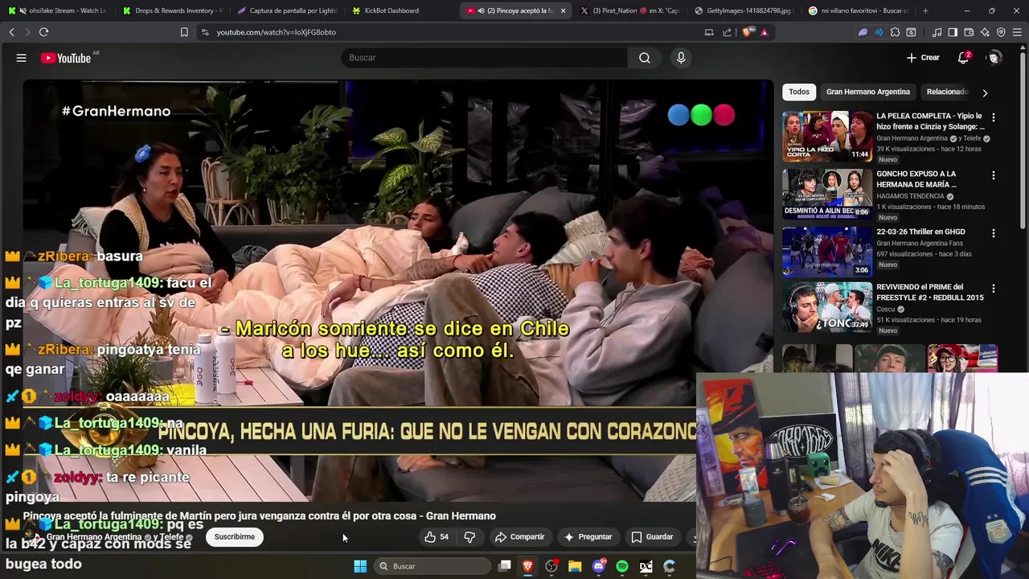Open the 22-03-26 Thriller en GHGD thumbnail
1029x579 pixels.
[826, 252]
